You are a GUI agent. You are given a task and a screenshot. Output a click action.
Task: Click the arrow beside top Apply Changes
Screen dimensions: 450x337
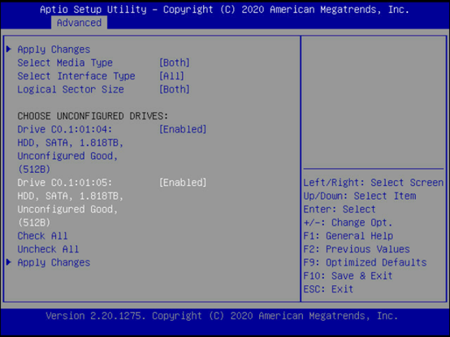pos(9,49)
